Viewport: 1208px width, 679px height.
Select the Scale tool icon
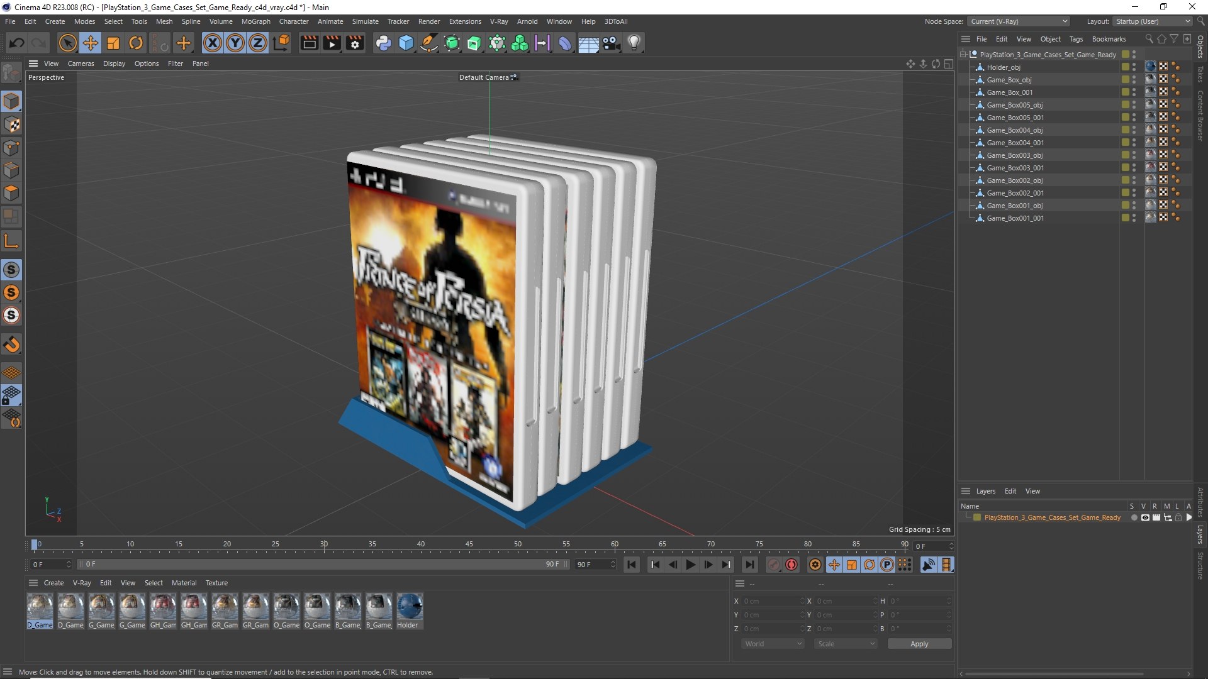(113, 43)
